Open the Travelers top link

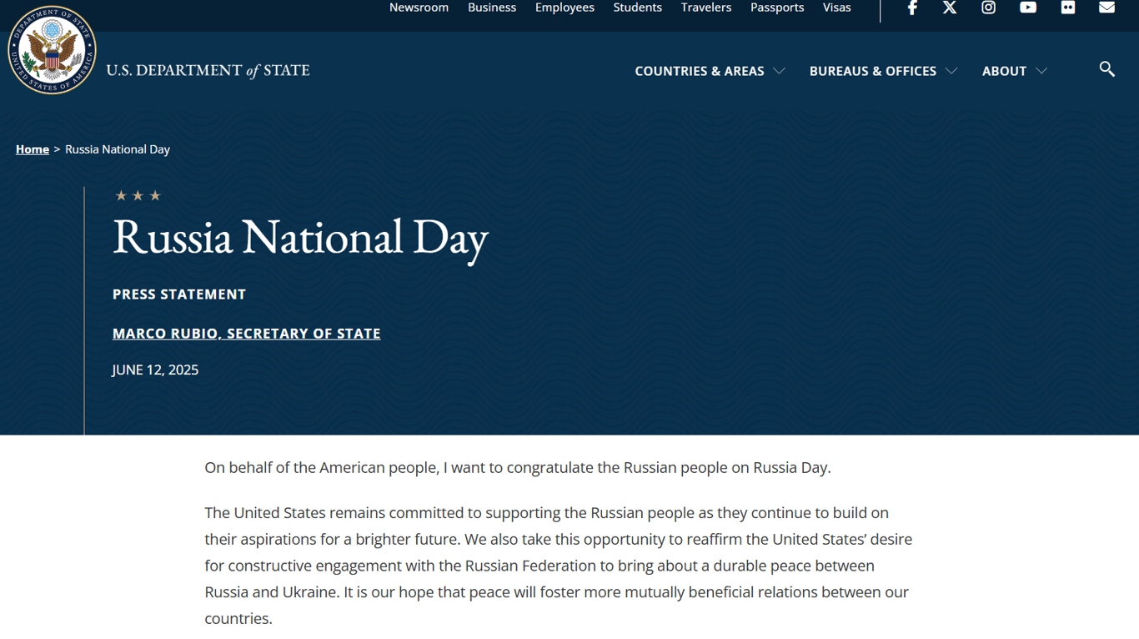click(x=705, y=8)
